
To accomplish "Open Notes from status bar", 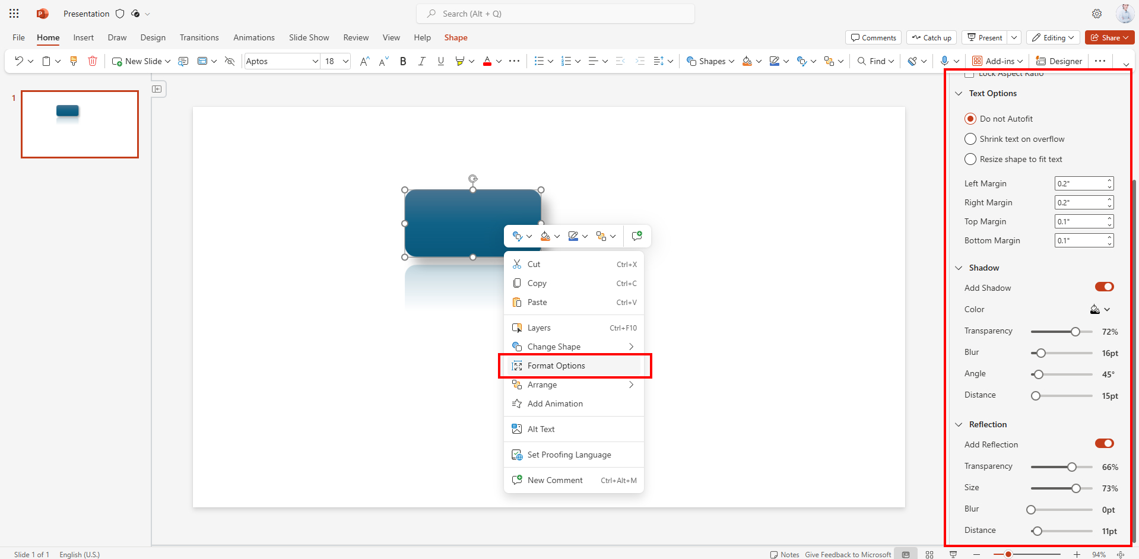I will (x=785, y=554).
